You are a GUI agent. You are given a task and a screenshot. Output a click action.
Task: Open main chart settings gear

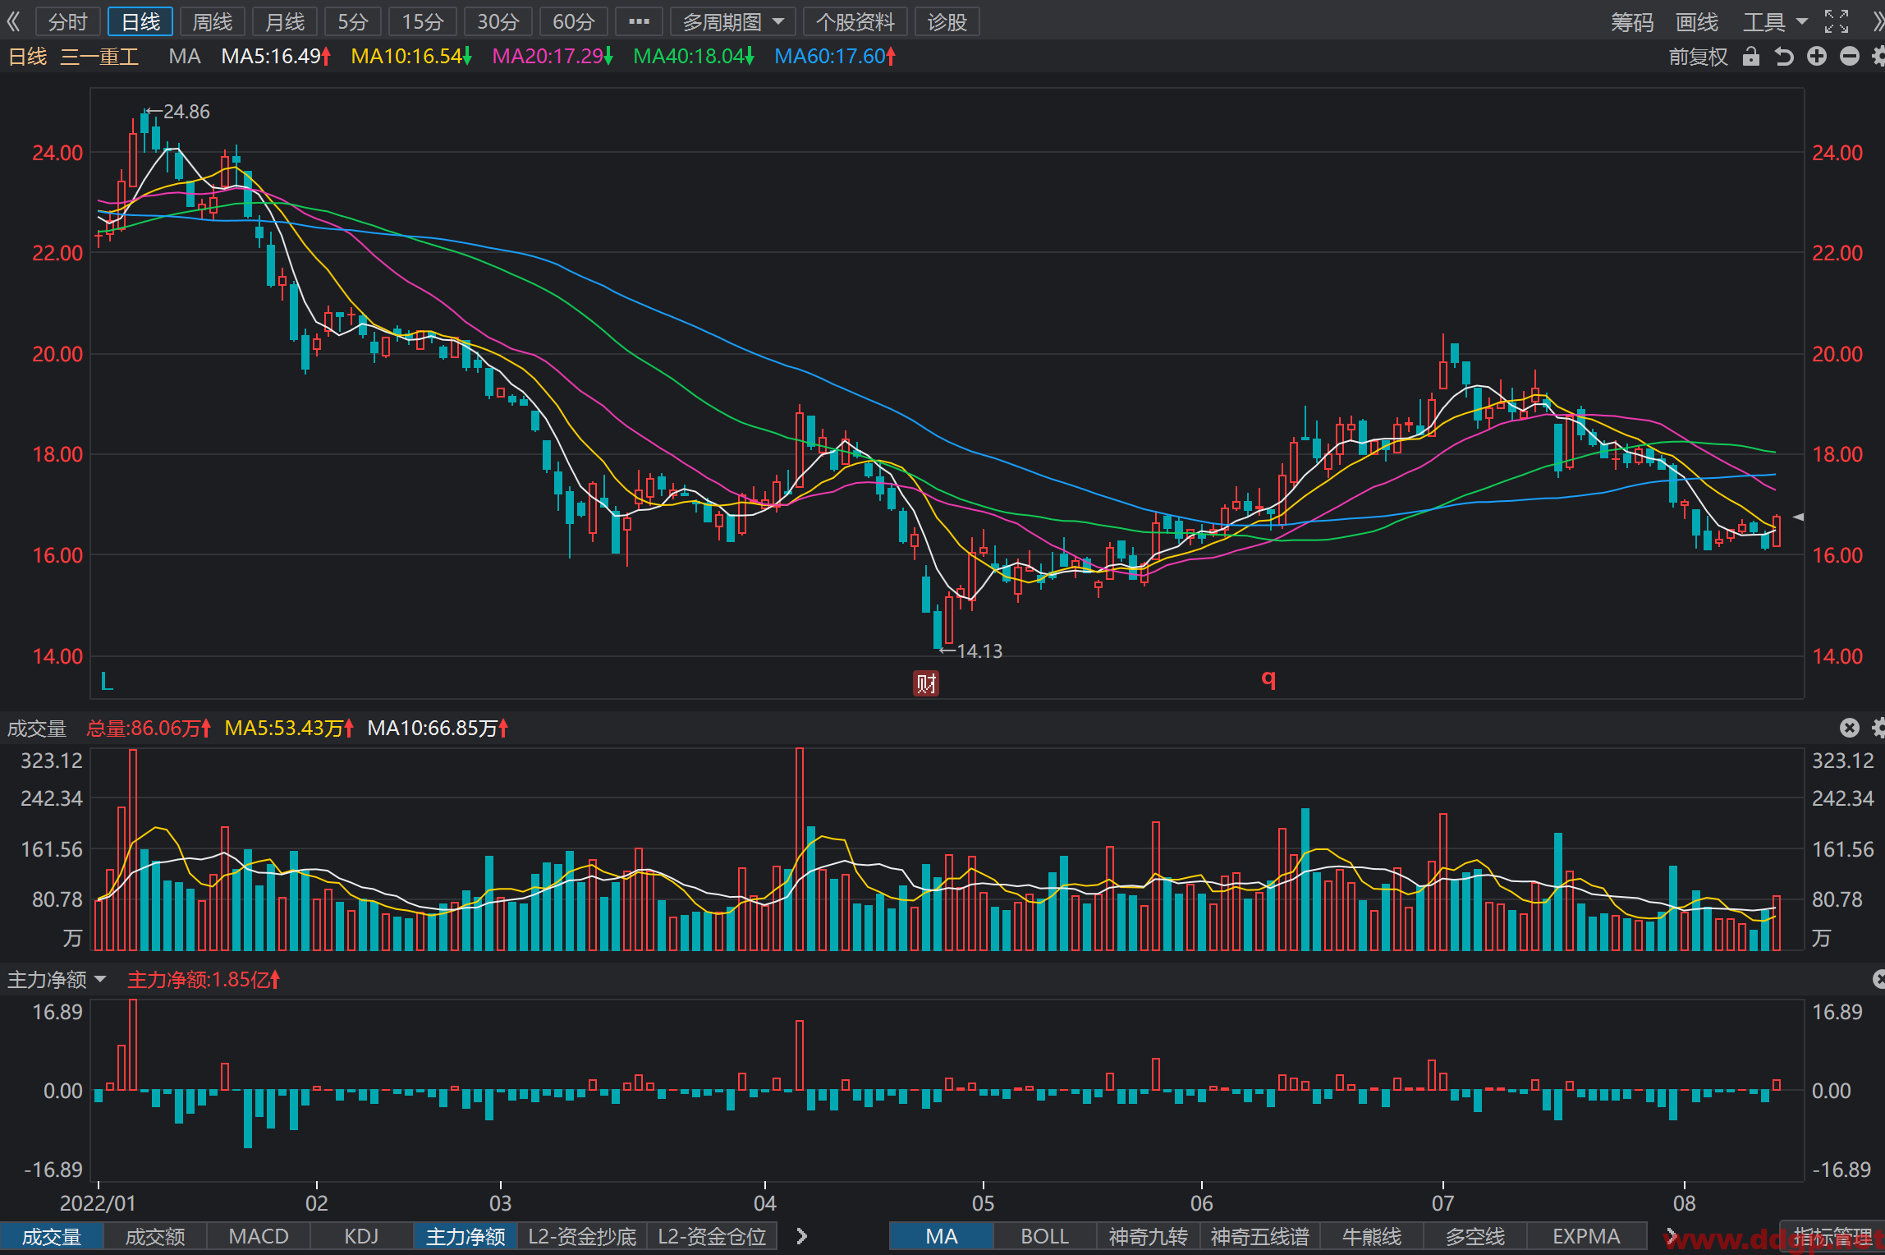[x=1878, y=57]
